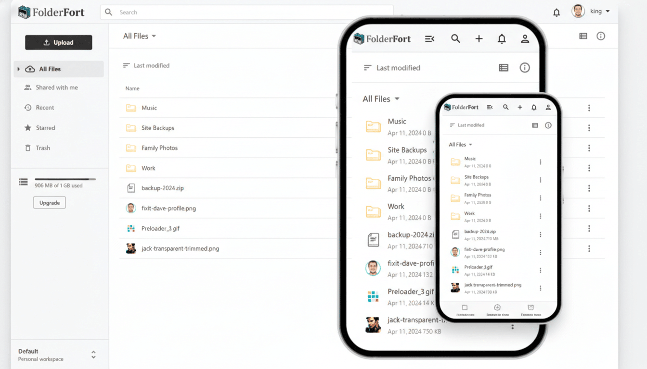647x369 pixels.
Task: Open the profile icon on the tablet header
Action: tap(525, 39)
